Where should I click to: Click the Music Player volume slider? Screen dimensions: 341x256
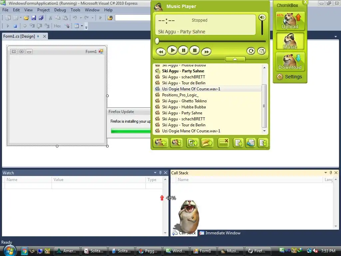coord(262,28)
